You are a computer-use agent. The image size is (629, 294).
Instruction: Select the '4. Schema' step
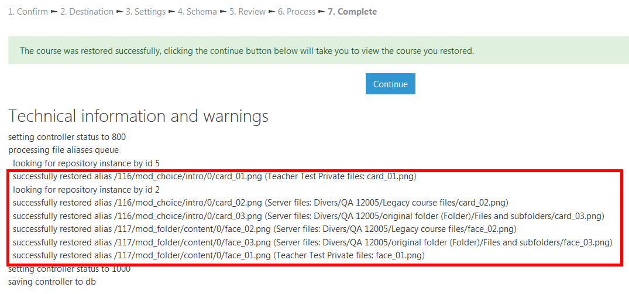(197, 12)
